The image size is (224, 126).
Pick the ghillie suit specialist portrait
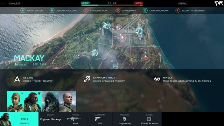[50, 101]
